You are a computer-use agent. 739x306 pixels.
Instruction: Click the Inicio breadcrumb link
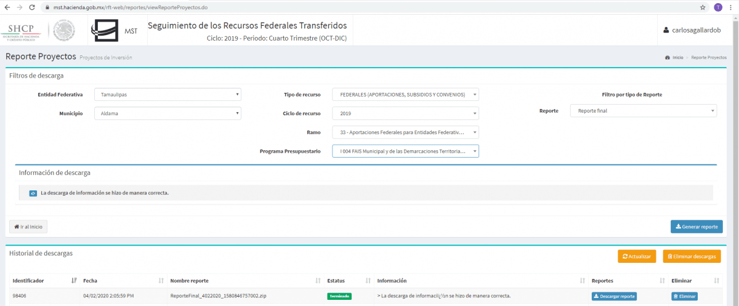(677, 57)
